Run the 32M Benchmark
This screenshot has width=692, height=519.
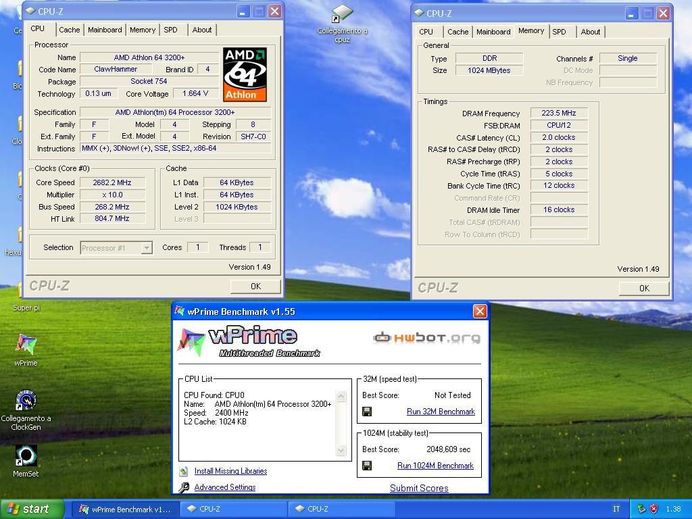[x=441, y=412]
